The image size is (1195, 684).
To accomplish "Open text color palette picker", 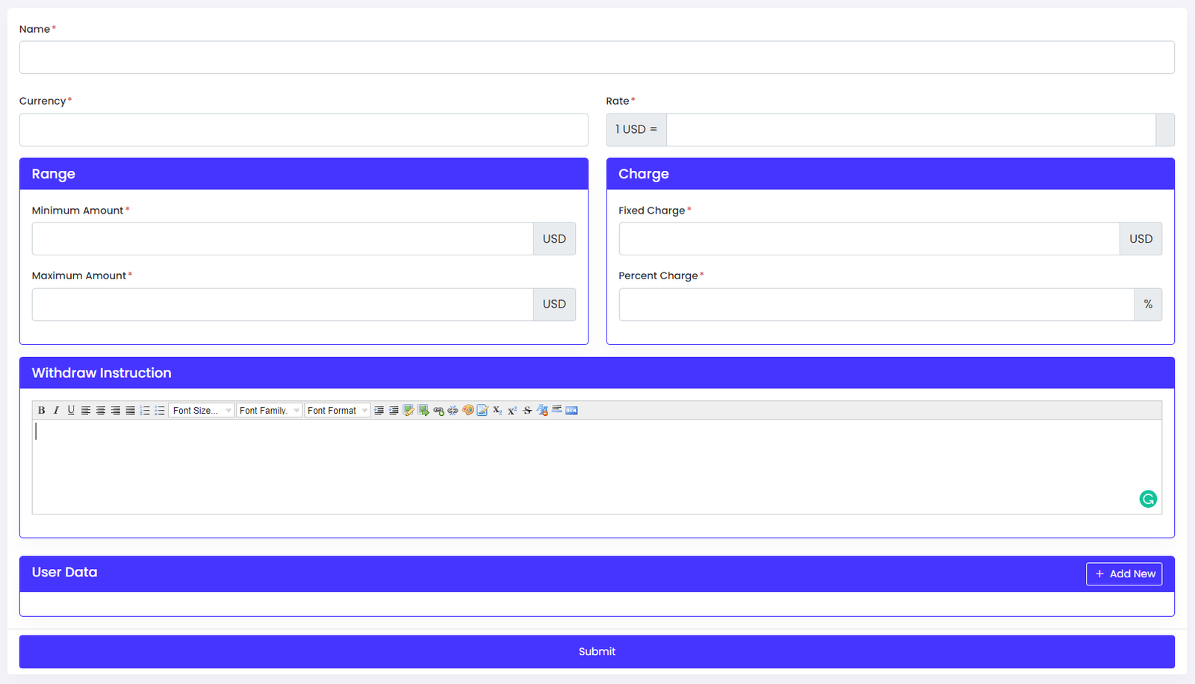I will [468, 411].
